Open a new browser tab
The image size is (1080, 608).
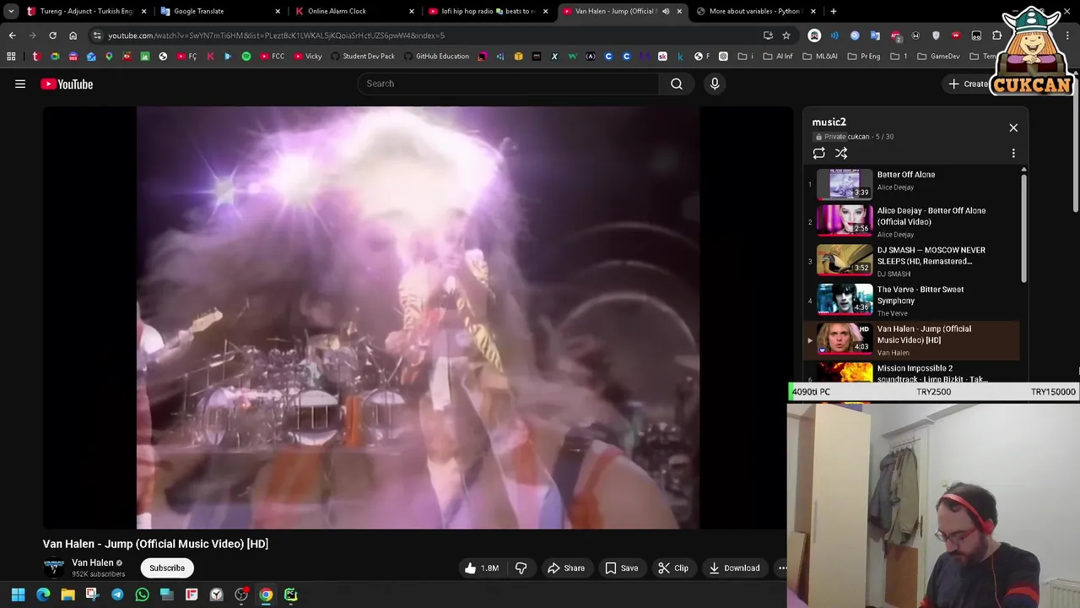[834, 11]
